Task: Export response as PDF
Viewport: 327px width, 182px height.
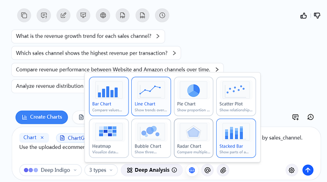Action: pos(122,15)
